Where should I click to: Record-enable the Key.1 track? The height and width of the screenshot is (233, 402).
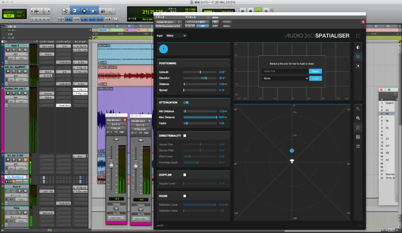(8, 50)
